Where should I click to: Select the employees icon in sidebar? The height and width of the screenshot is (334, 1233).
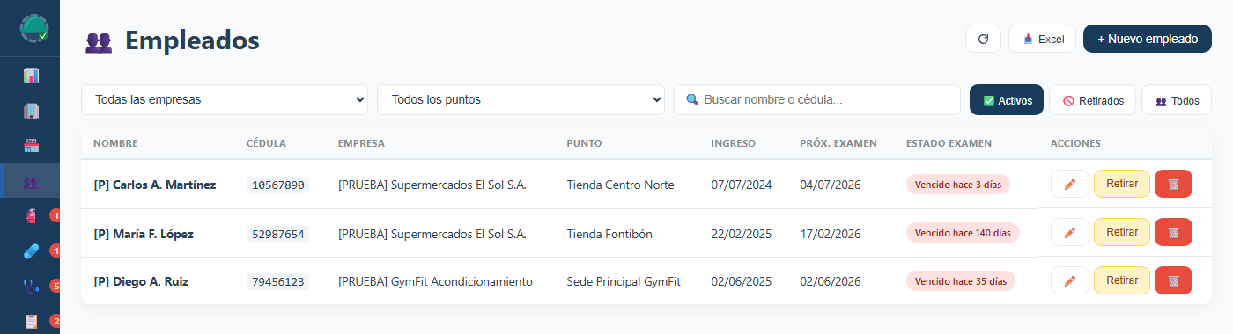[31, 182]
